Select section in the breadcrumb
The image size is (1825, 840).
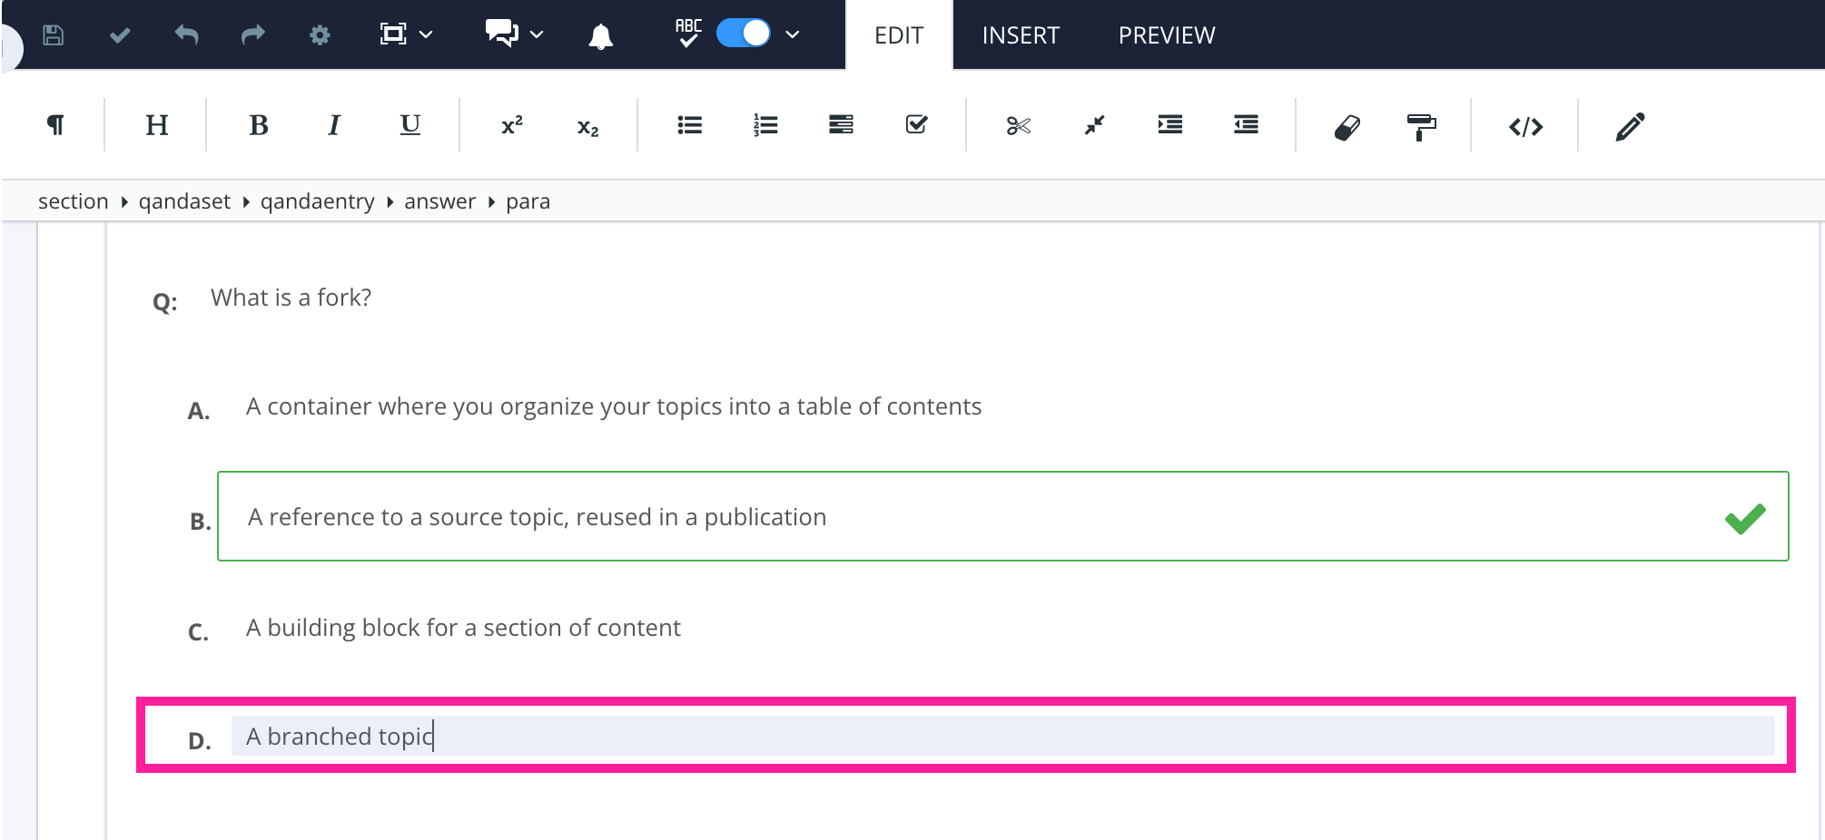[73, 200]
